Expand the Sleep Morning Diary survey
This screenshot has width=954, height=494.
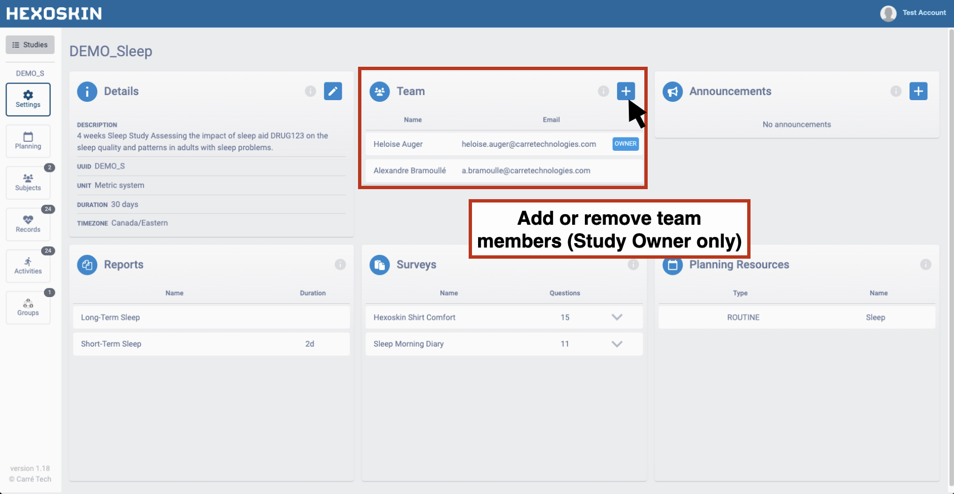[617, 344]
